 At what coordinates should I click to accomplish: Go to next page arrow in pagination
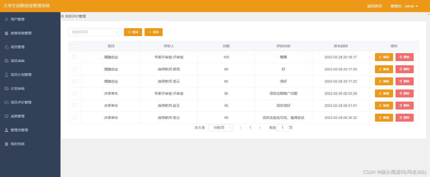pos(260,128)
